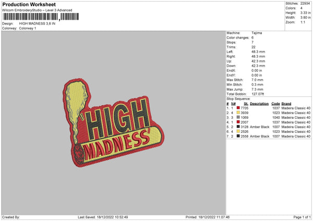Click 'Wilcom EmbroideryStudio – Level 3 Advanced' text
This screenshot has width=313, height=221.
pos(37,10)
